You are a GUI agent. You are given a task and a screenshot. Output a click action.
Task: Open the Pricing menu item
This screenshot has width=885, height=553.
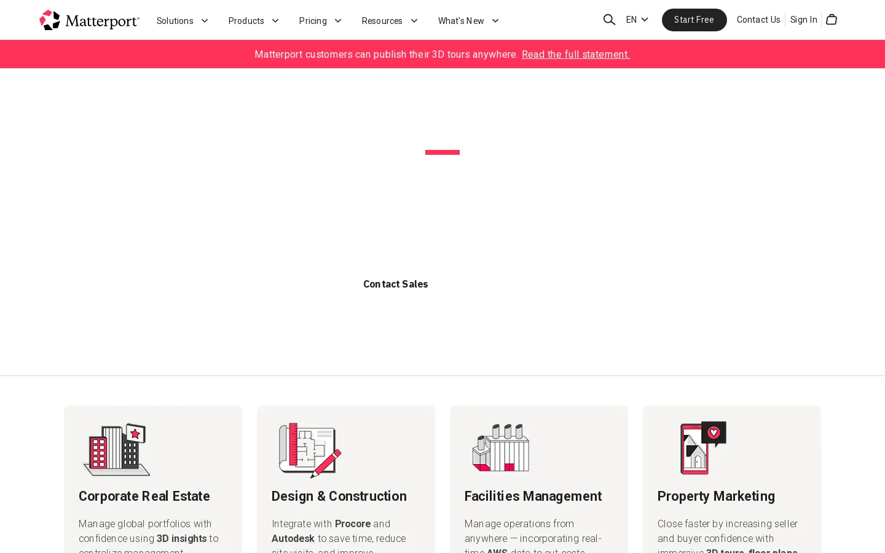click(x=313, y=21)
